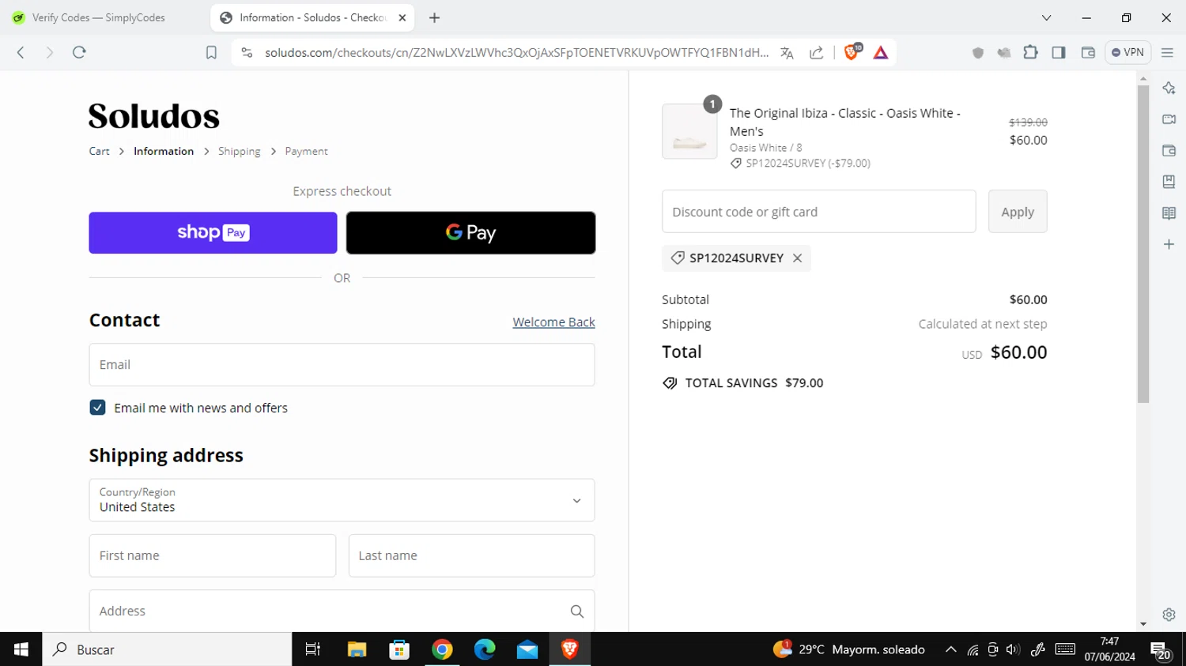Open the notification center icon
Image resolution: width=1186 pixels, height=666 pixels.
(x=1161, y=651)
